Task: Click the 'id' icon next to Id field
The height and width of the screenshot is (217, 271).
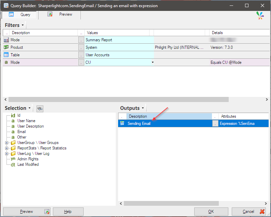Action: (x=13, y=115)
